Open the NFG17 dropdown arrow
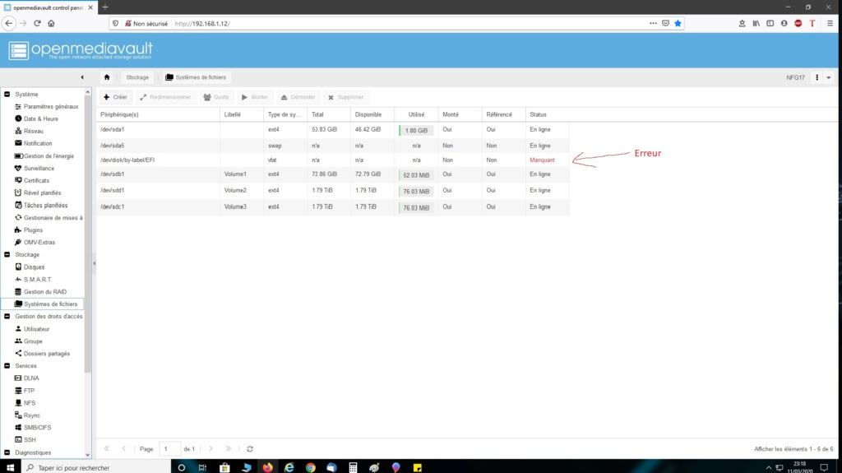842x473 pixels. coord(829,78)
